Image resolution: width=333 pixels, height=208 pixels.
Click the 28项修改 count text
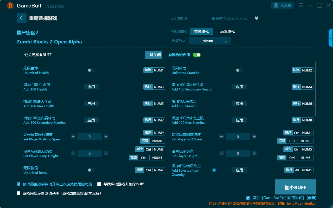[179, 18]
